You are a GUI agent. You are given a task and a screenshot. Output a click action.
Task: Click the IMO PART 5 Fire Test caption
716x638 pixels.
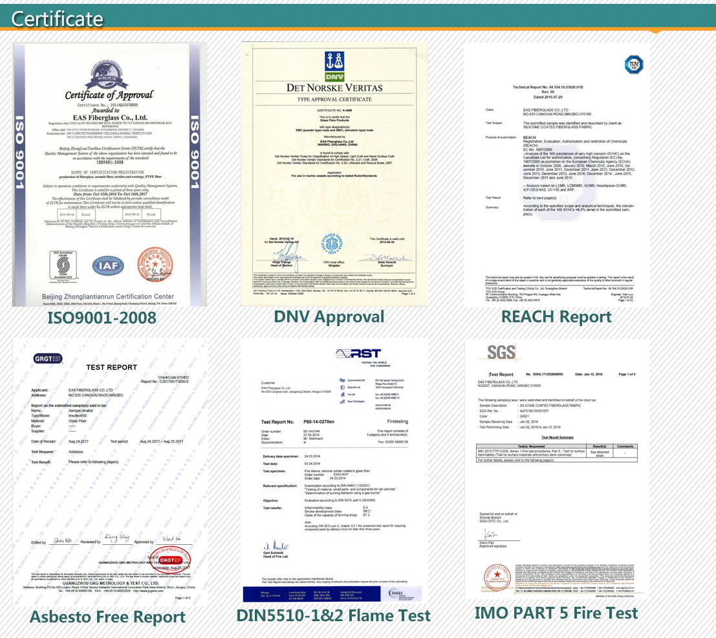click(556, 613)
